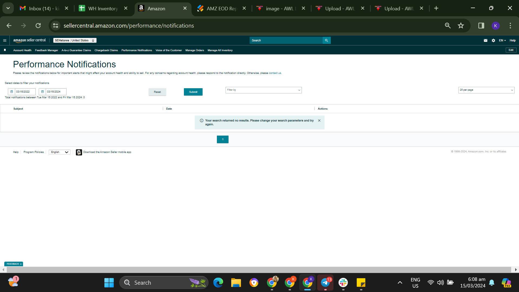This screenshot has width=519, height=292.
Task: Open the Account Health menu item
Action: 22,50
